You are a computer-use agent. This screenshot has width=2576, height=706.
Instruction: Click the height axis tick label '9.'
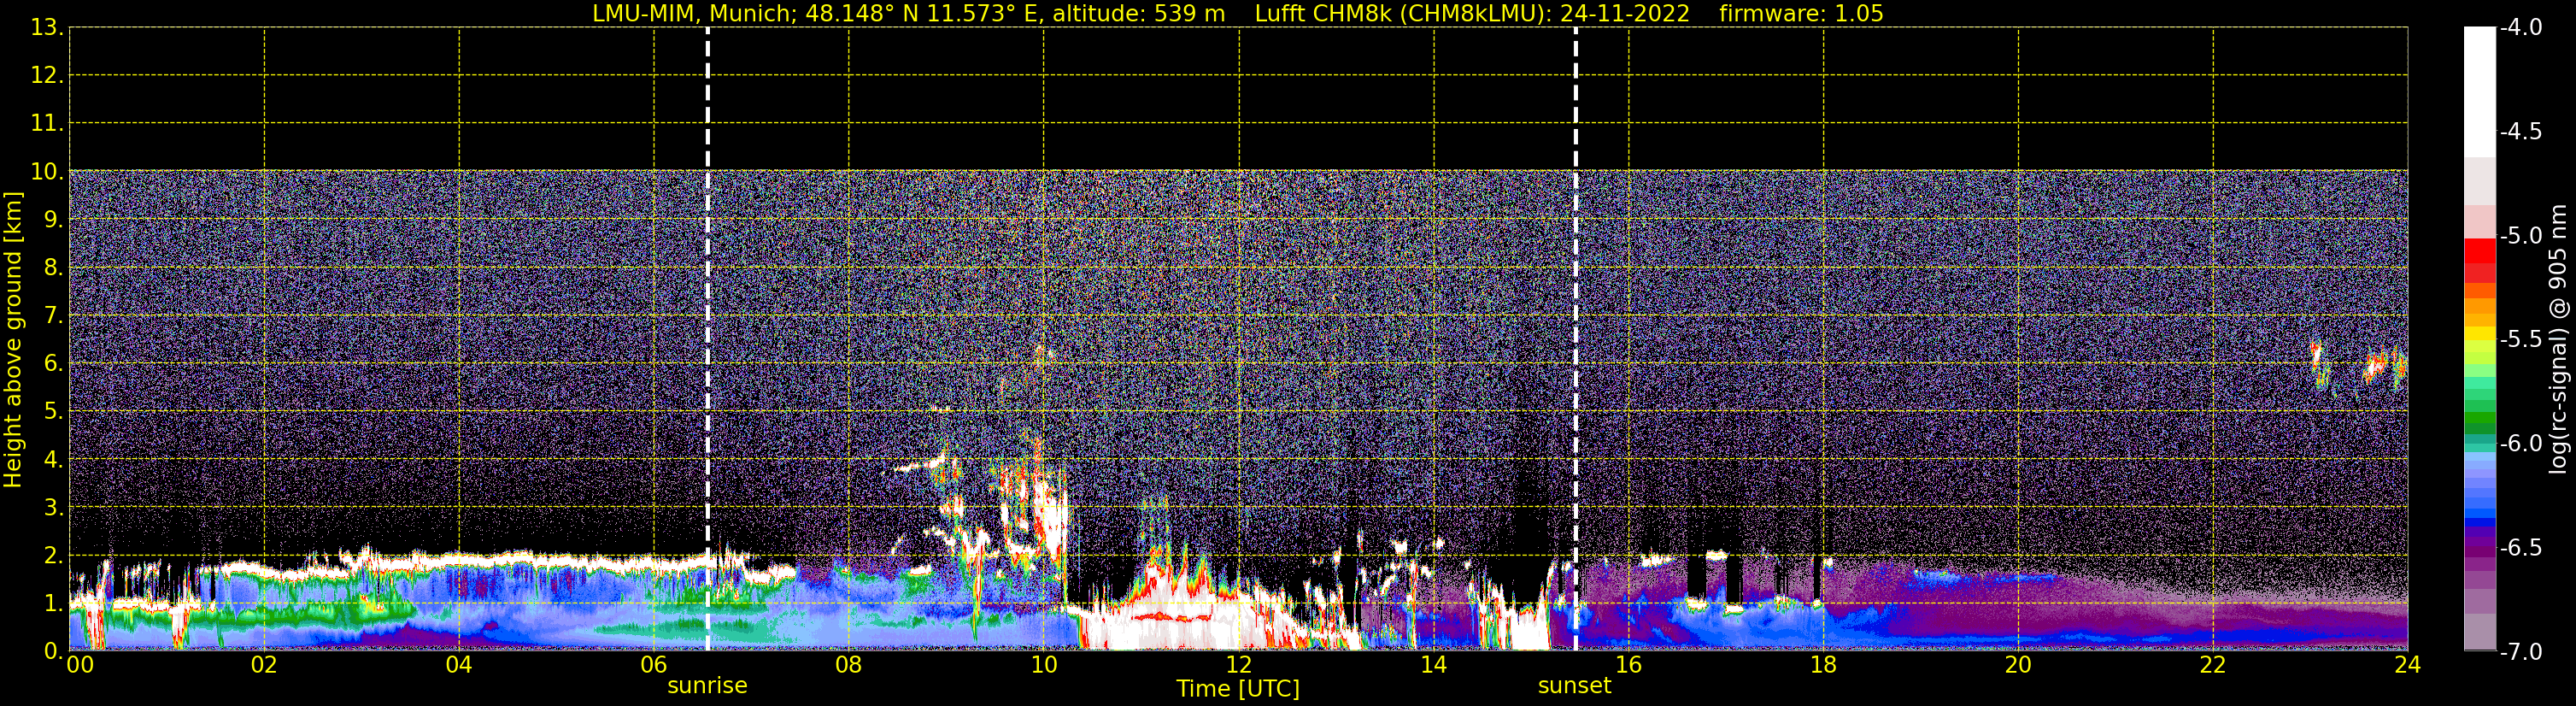pyautogui.click(x=54, y=220)
